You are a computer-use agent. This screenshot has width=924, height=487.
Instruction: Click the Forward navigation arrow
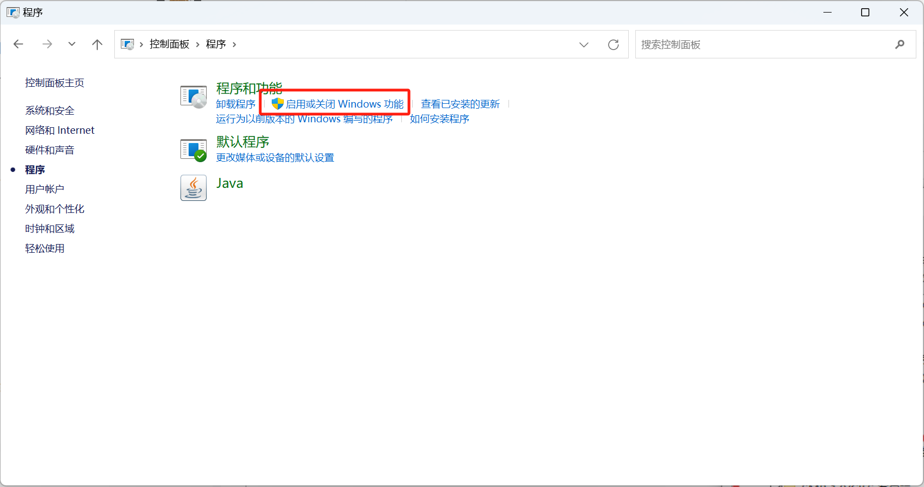pyautogui.click(x=48, y=44)
